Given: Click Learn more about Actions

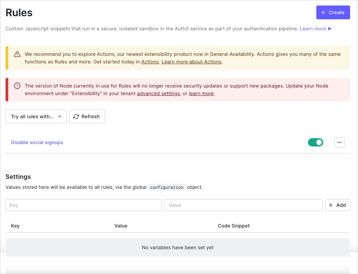Looking at the screenshot, I should (191, 62).
